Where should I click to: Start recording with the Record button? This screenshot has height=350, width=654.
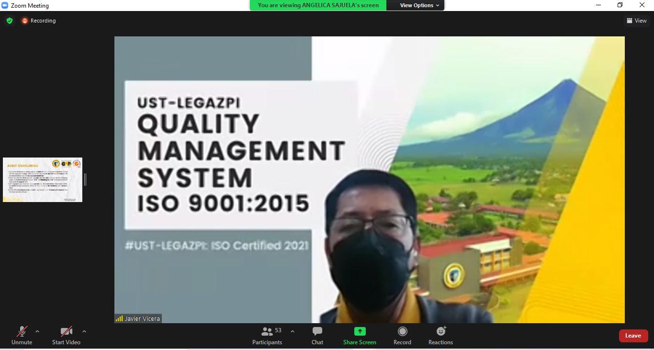click(402, 336)
